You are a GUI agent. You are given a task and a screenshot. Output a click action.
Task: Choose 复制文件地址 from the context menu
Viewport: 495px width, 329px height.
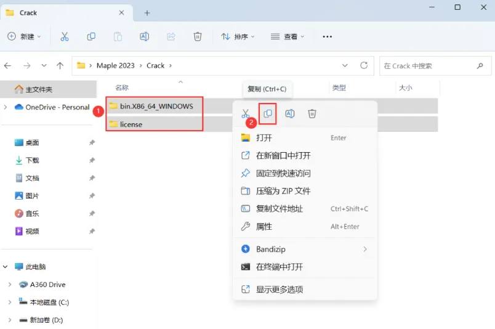(x=305, y=209)
